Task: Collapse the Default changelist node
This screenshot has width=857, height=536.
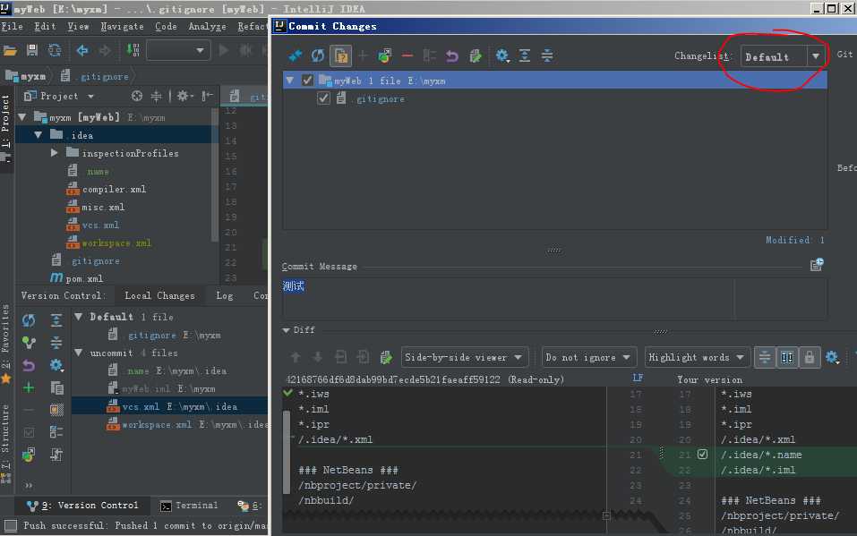Action: (79, 317)
